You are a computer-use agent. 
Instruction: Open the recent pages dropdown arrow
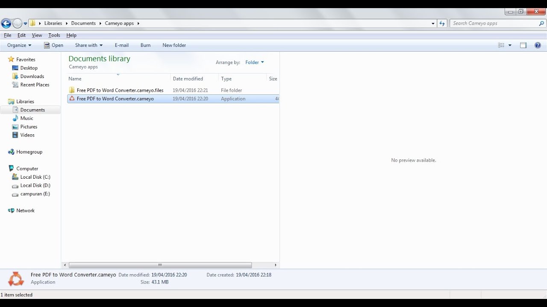(x=25, y=23)
